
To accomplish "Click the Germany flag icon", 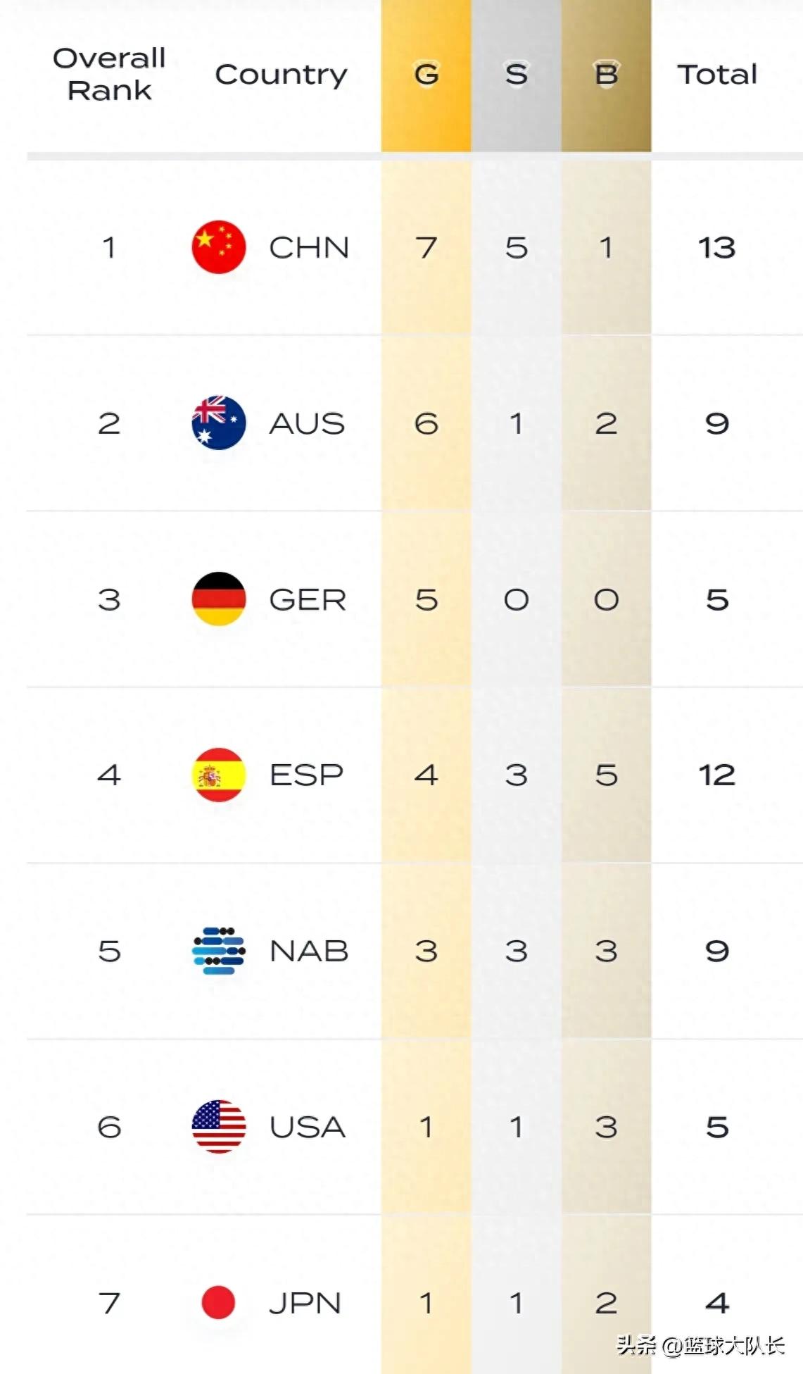I will pos(219,599).
